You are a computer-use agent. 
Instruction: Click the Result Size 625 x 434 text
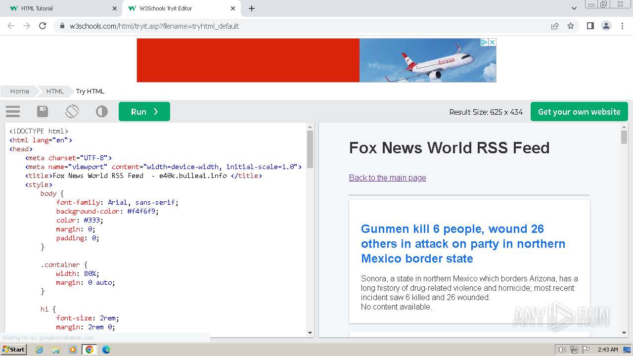pyautogui.click(x=486, y=112)
